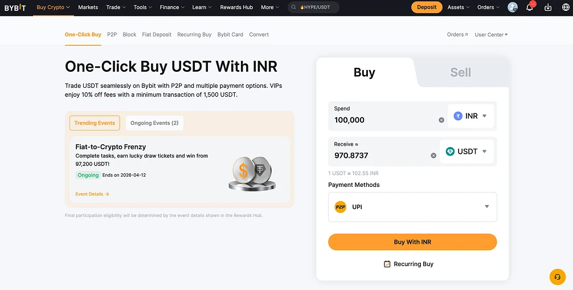573x290 pixels.
Task: Switch to the Bybit Card tab
Action: coord(230,35)
